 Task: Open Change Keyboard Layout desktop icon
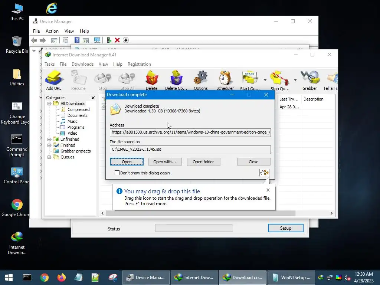[17, 113]
